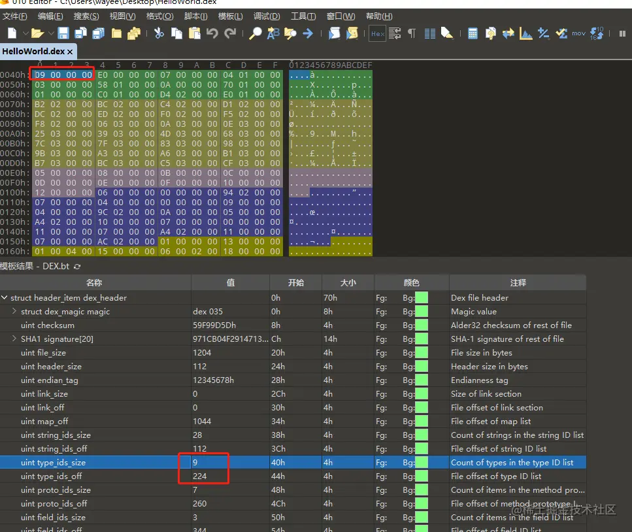Expand the open-file dropdown arrow
The height and width of the screenshot is (532, 632).
point(51,33)
